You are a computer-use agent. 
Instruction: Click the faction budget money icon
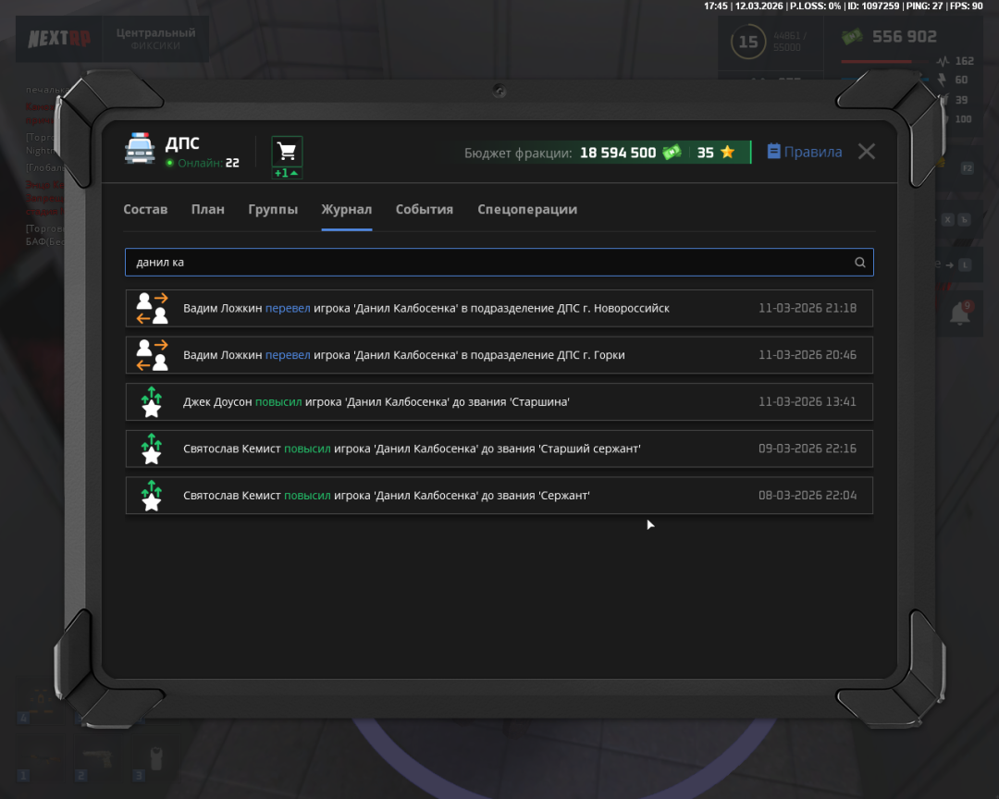672,153
